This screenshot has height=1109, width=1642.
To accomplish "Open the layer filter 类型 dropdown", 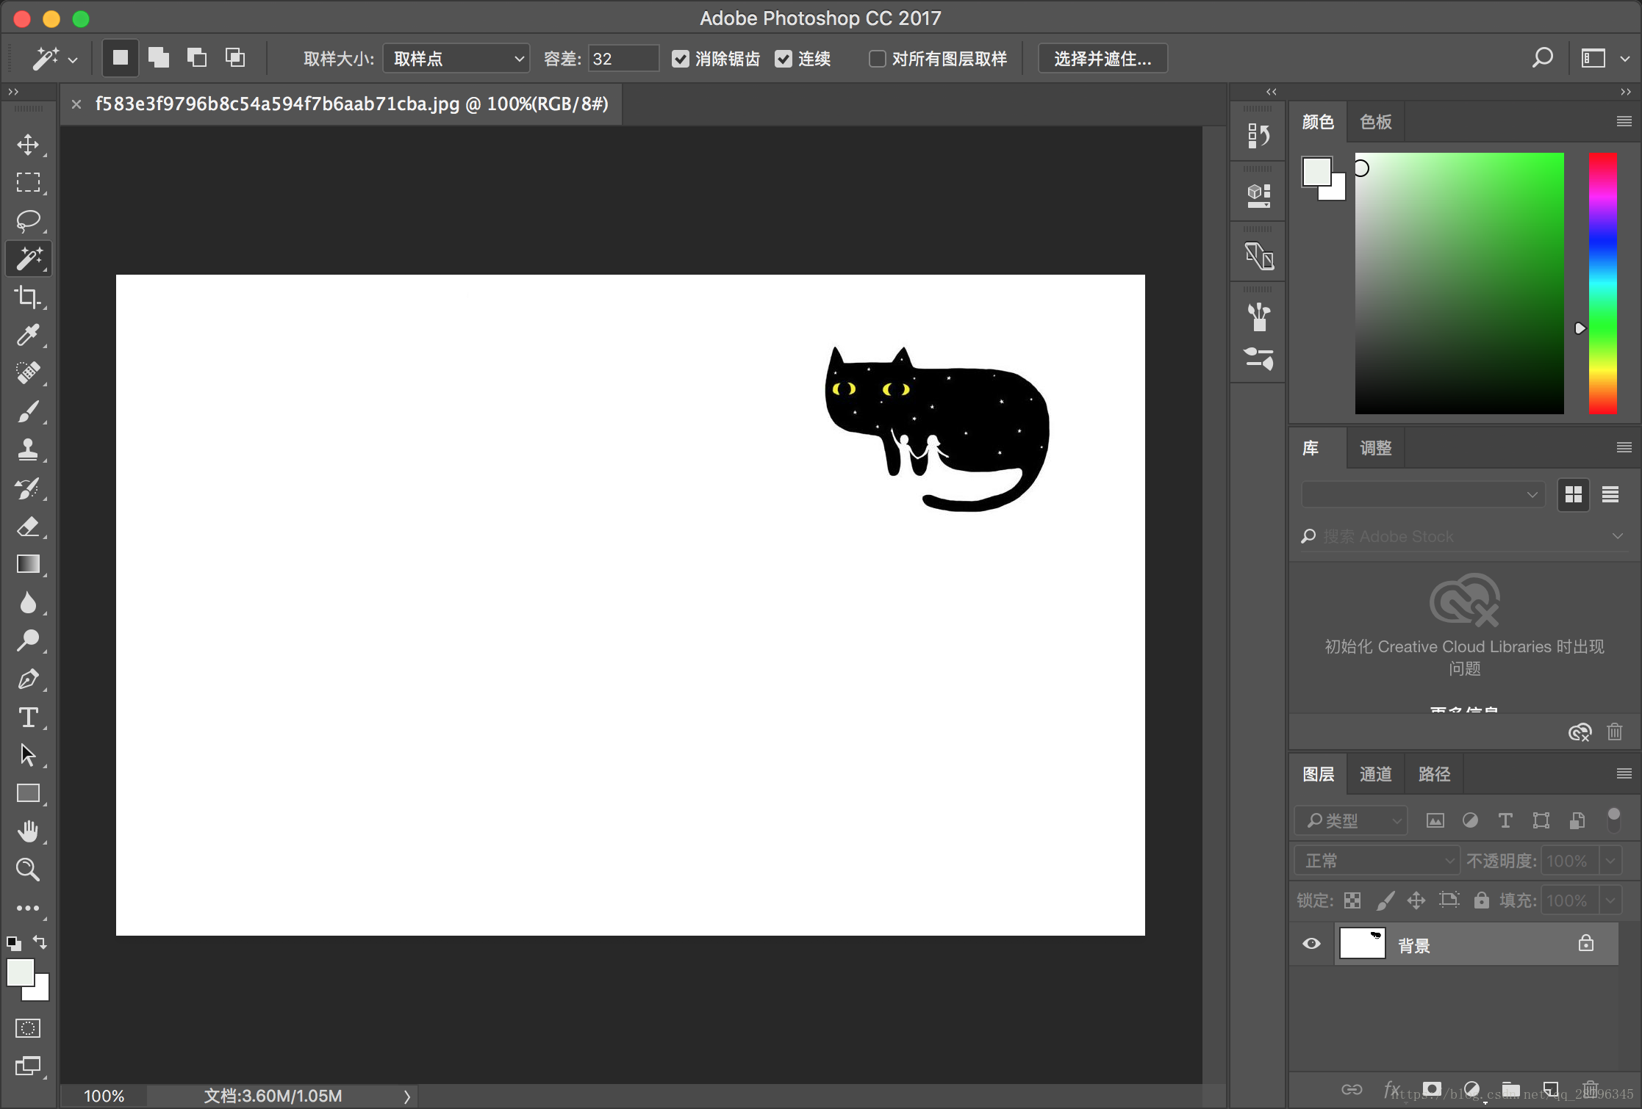I will pyautogui.click(x=1351, y=820).
